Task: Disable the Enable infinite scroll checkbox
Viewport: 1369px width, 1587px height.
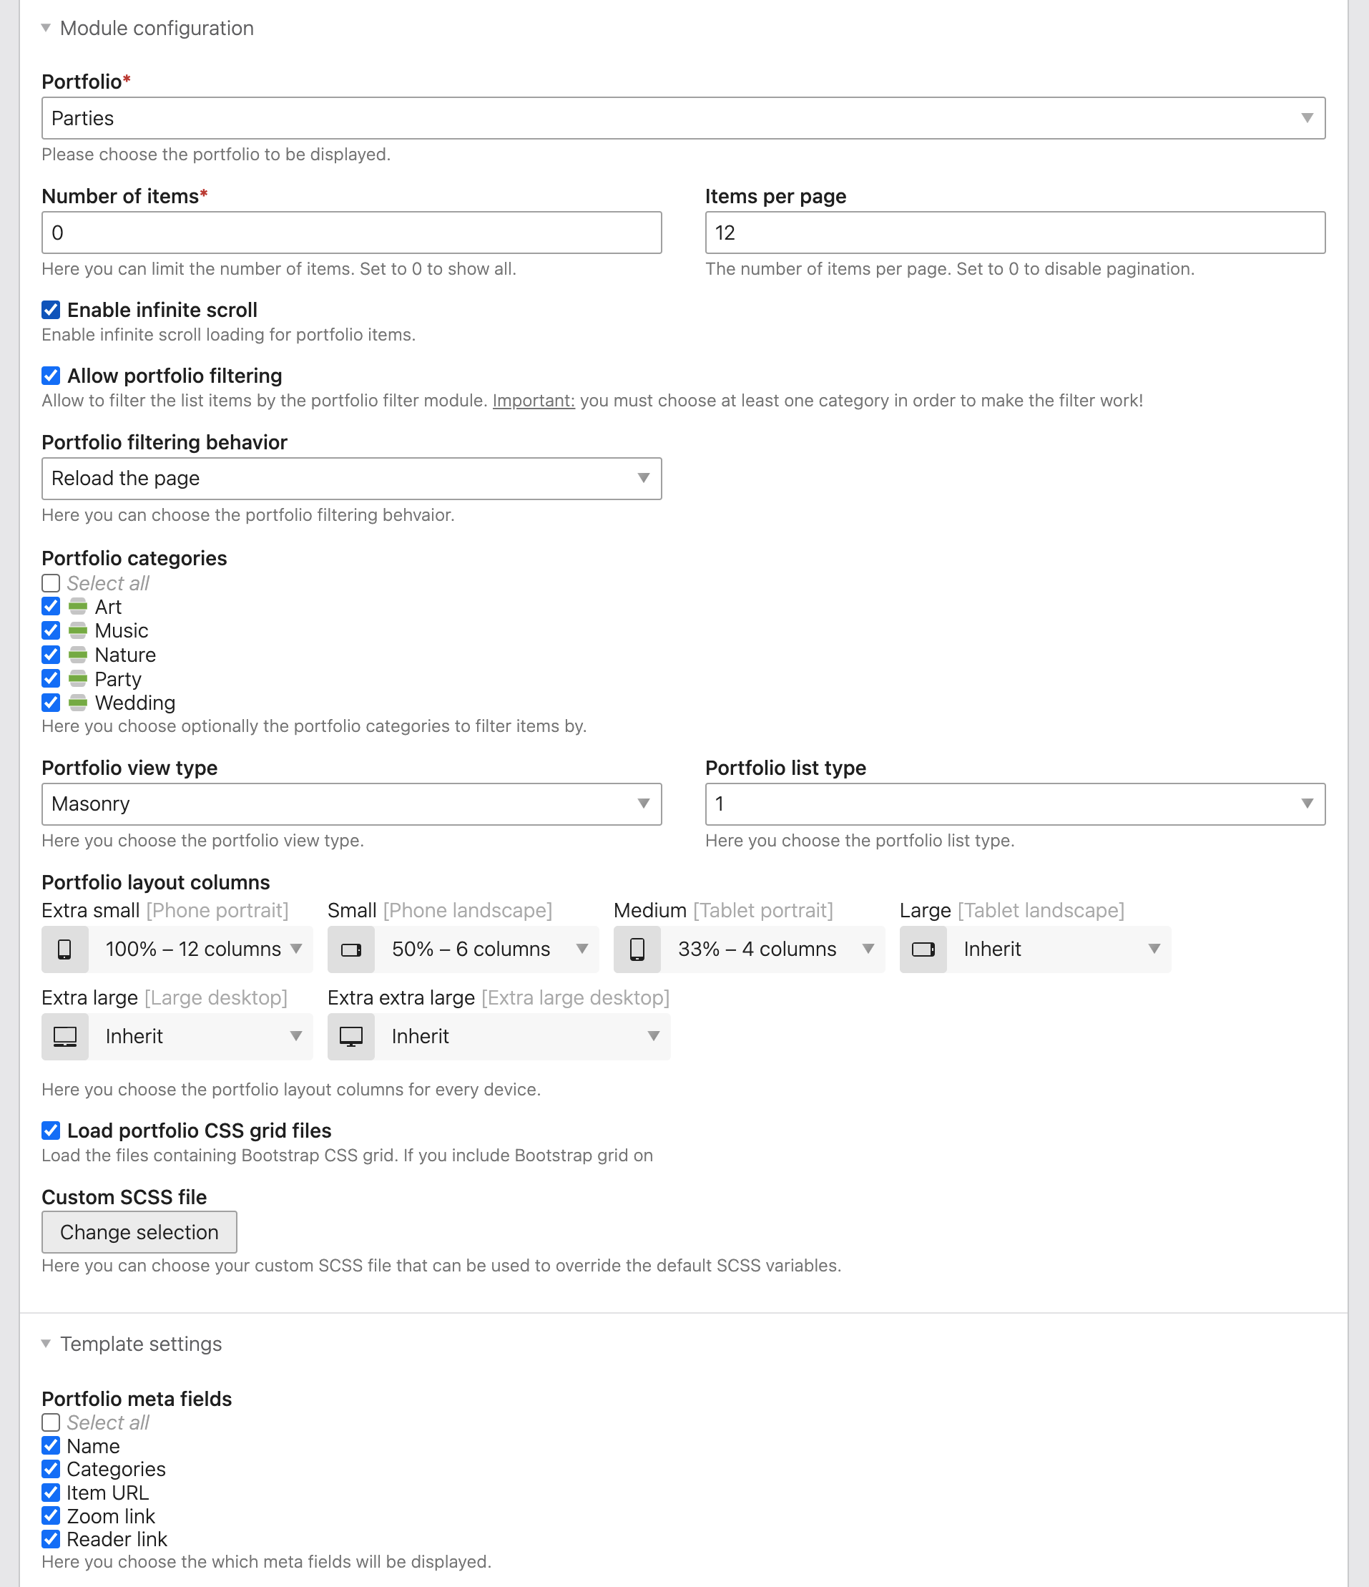Action: pyautogui.click(x=51, y=309)
